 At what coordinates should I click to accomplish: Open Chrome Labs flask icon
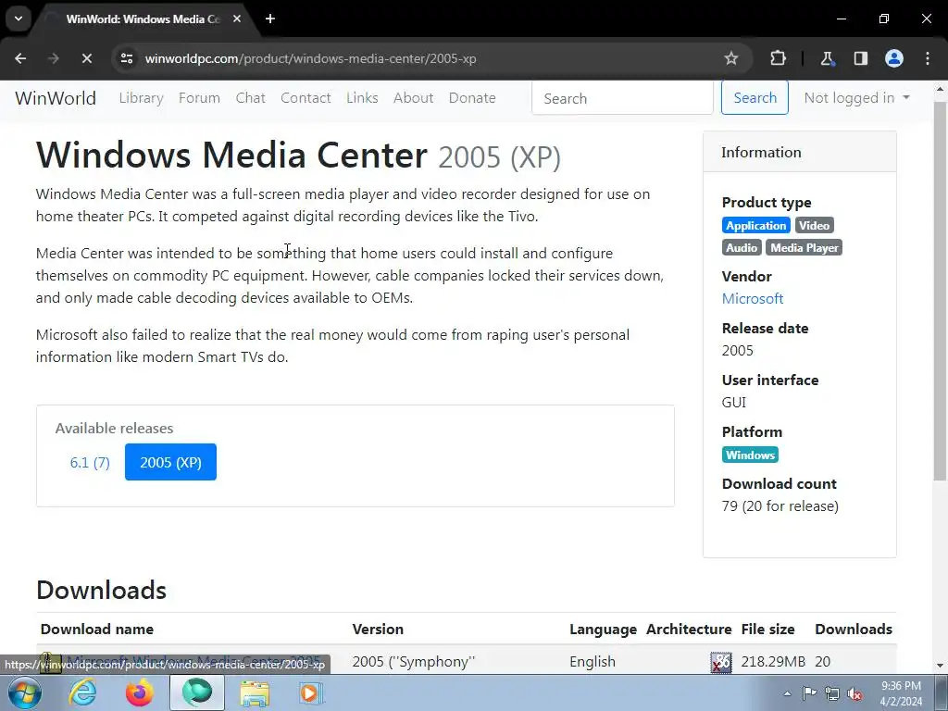(x=827, y=58)
